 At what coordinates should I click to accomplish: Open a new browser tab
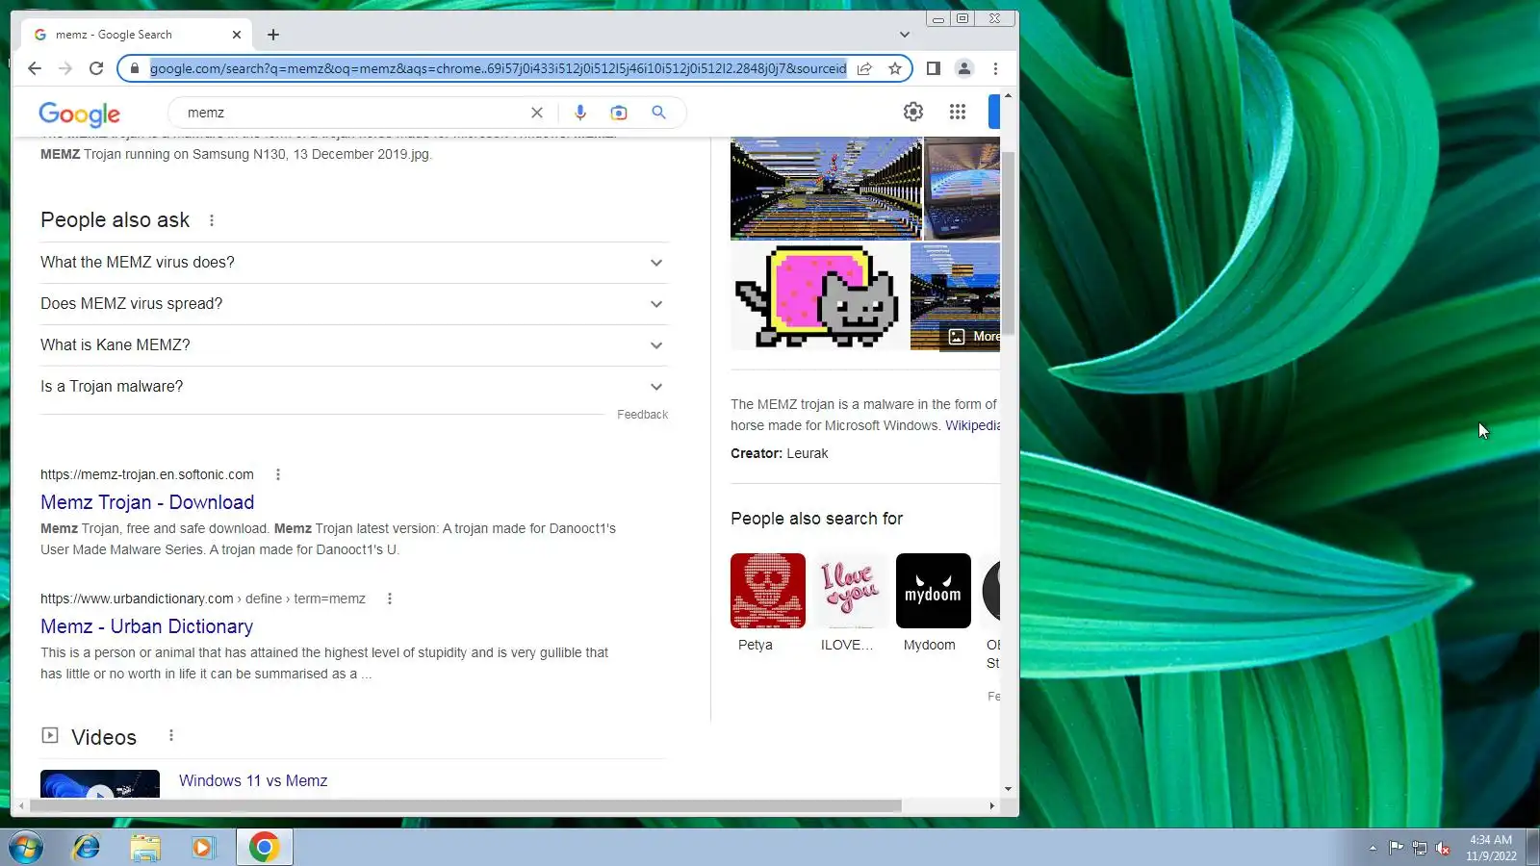[273, 35]
